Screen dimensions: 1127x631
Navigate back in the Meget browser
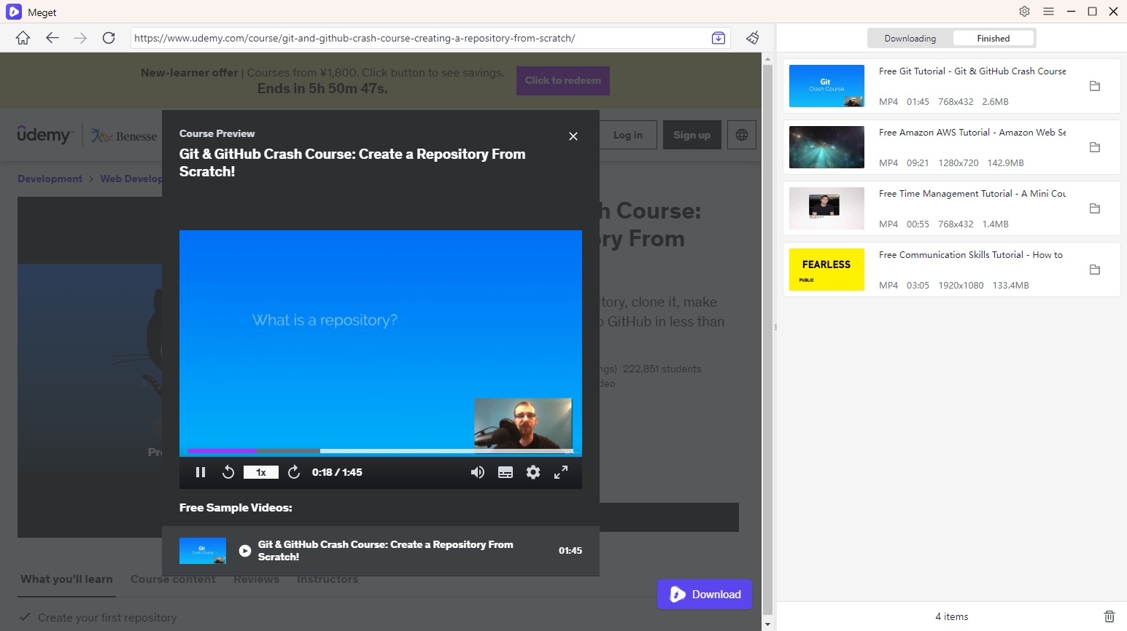[x=52, y=38]
